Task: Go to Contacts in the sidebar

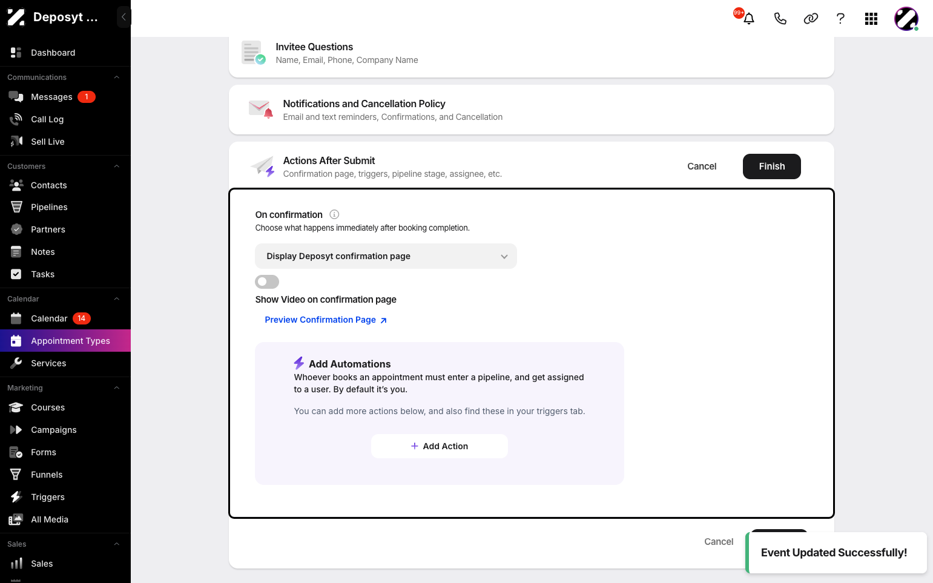Action: point(65,185)
